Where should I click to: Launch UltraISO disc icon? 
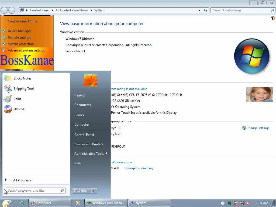8,109
